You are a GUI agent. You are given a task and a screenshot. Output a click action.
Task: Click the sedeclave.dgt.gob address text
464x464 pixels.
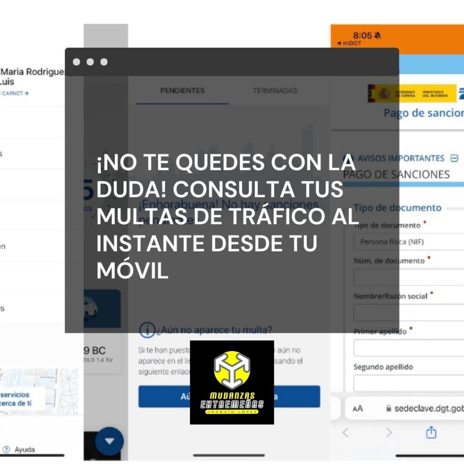pos(429,408)
